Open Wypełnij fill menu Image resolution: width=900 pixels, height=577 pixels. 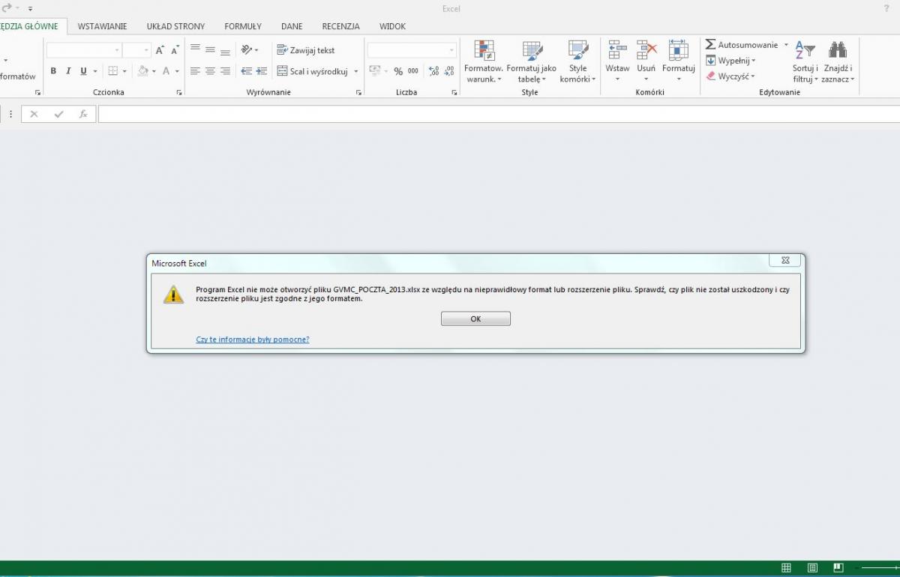tap(730, 61)
